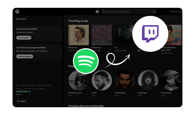Open the Cookies link below Your Privacy Choices
This screenshot has width=195, height=115.
(x=18, y=94)
